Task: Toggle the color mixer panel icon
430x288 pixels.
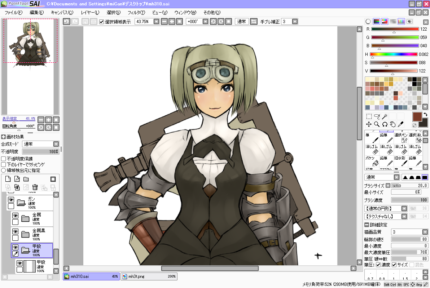Action: coord(393,21)
